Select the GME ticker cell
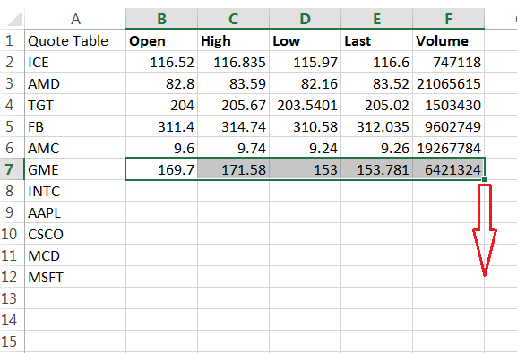Viewport: 517px width, 353px height. click(x=75, y=169)
